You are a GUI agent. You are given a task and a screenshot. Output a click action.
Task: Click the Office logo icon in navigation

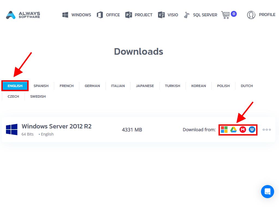point(100,15)
